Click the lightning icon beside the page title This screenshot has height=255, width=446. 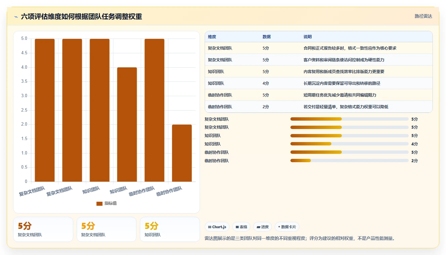click(x=16, y=16)
